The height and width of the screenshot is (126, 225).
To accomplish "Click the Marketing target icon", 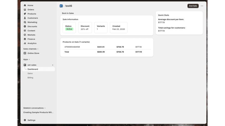I will tap(25, 22).
